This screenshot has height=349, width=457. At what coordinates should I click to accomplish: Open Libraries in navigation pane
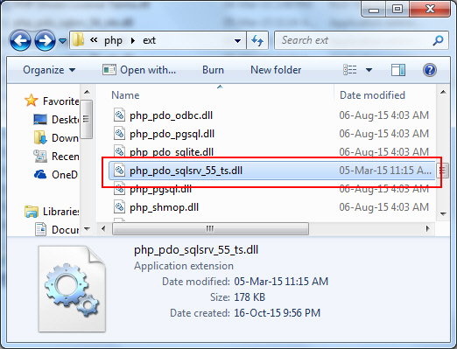pos(61,212)
